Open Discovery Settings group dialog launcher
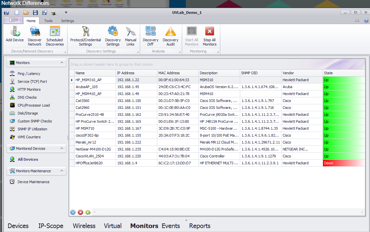370x232 pixels. (138, 52)
